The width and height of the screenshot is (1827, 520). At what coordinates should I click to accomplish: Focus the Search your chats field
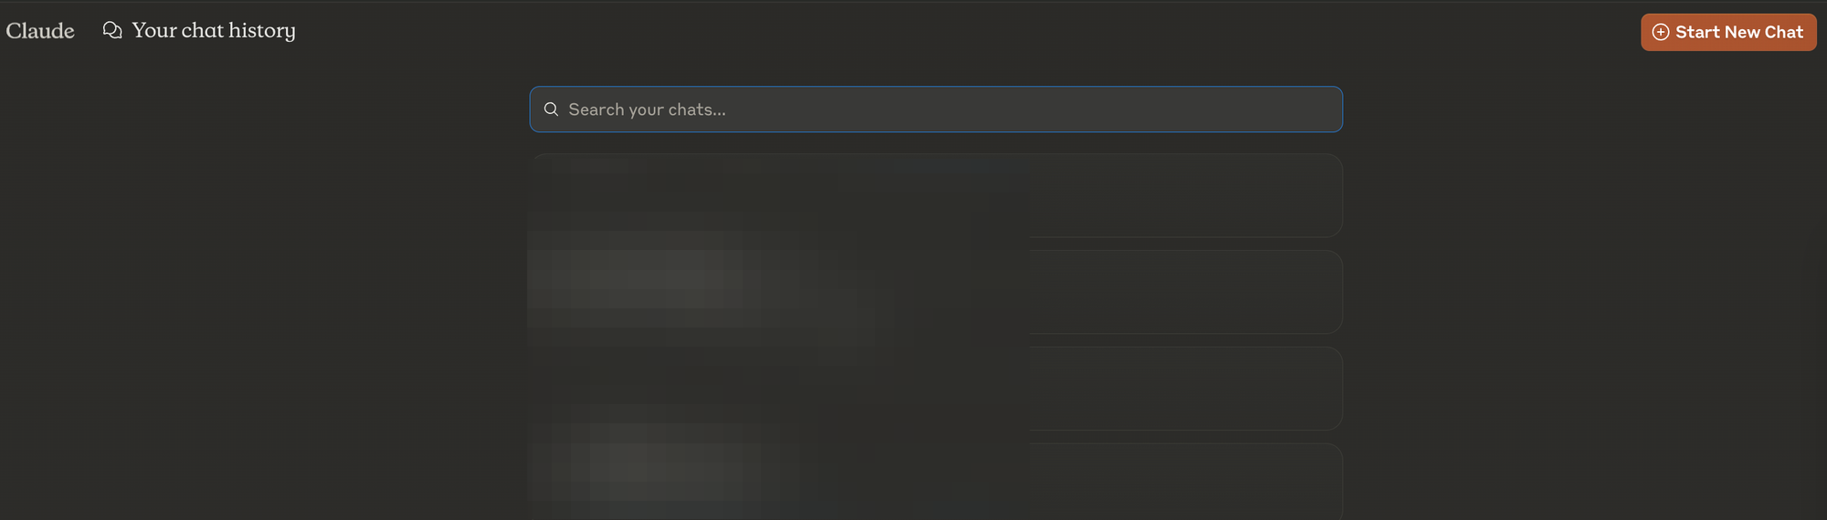[936, 109]
